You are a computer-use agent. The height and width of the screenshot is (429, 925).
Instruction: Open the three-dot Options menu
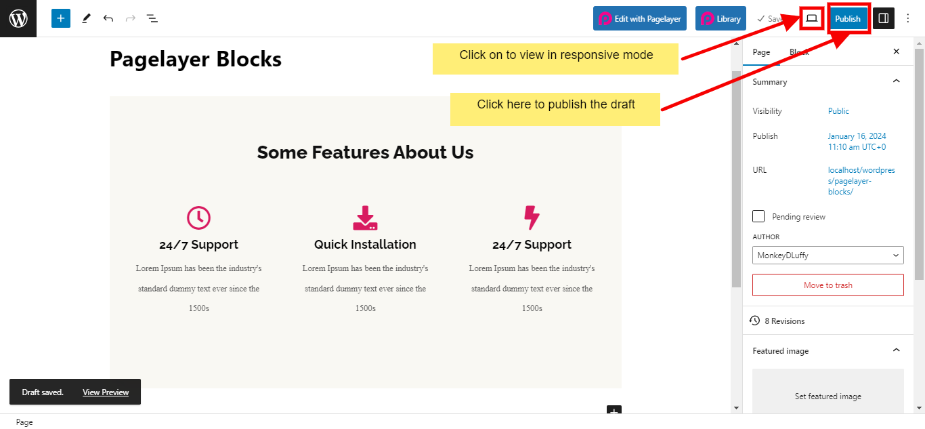coord(908,18)
